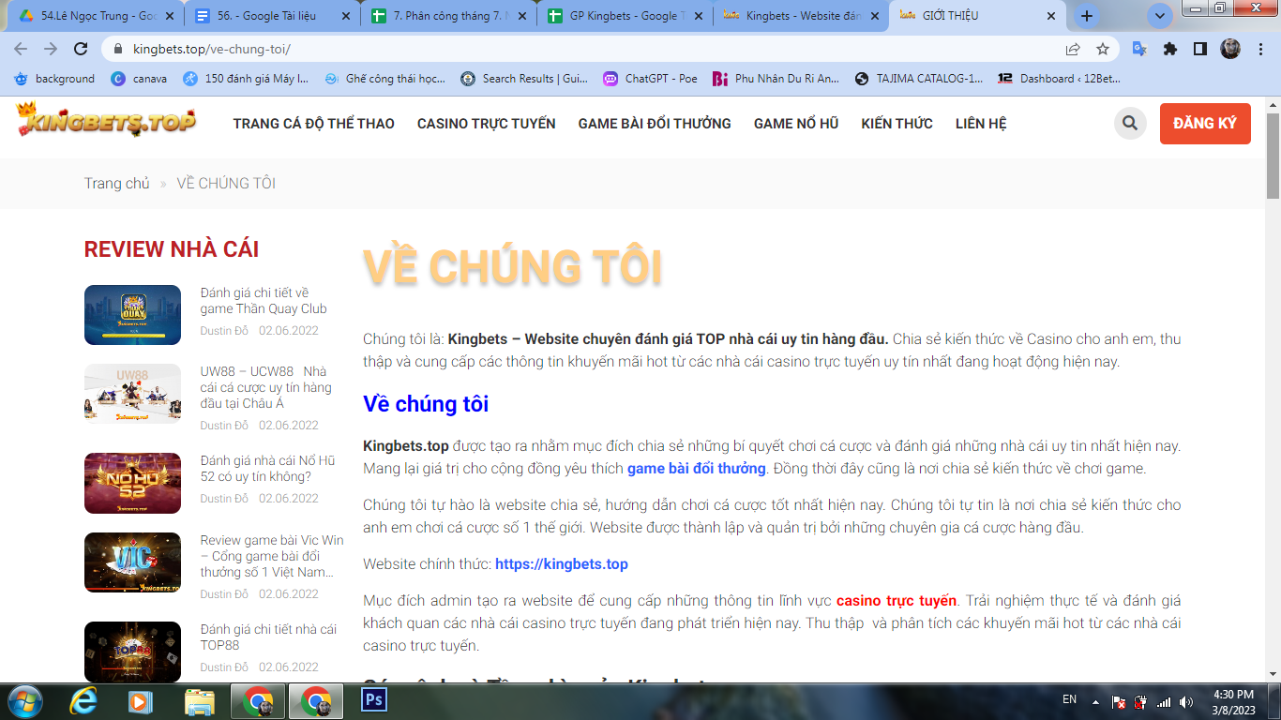The height and width of the screenshot is (720, 1281).
Task: Open the Windows Start button
Action: click(x=23, y=701)
